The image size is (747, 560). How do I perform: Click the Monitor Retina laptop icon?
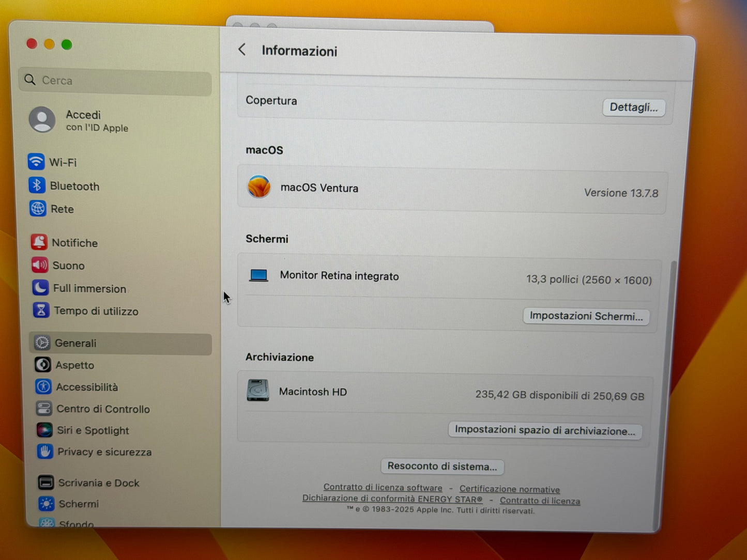point(258,275)
